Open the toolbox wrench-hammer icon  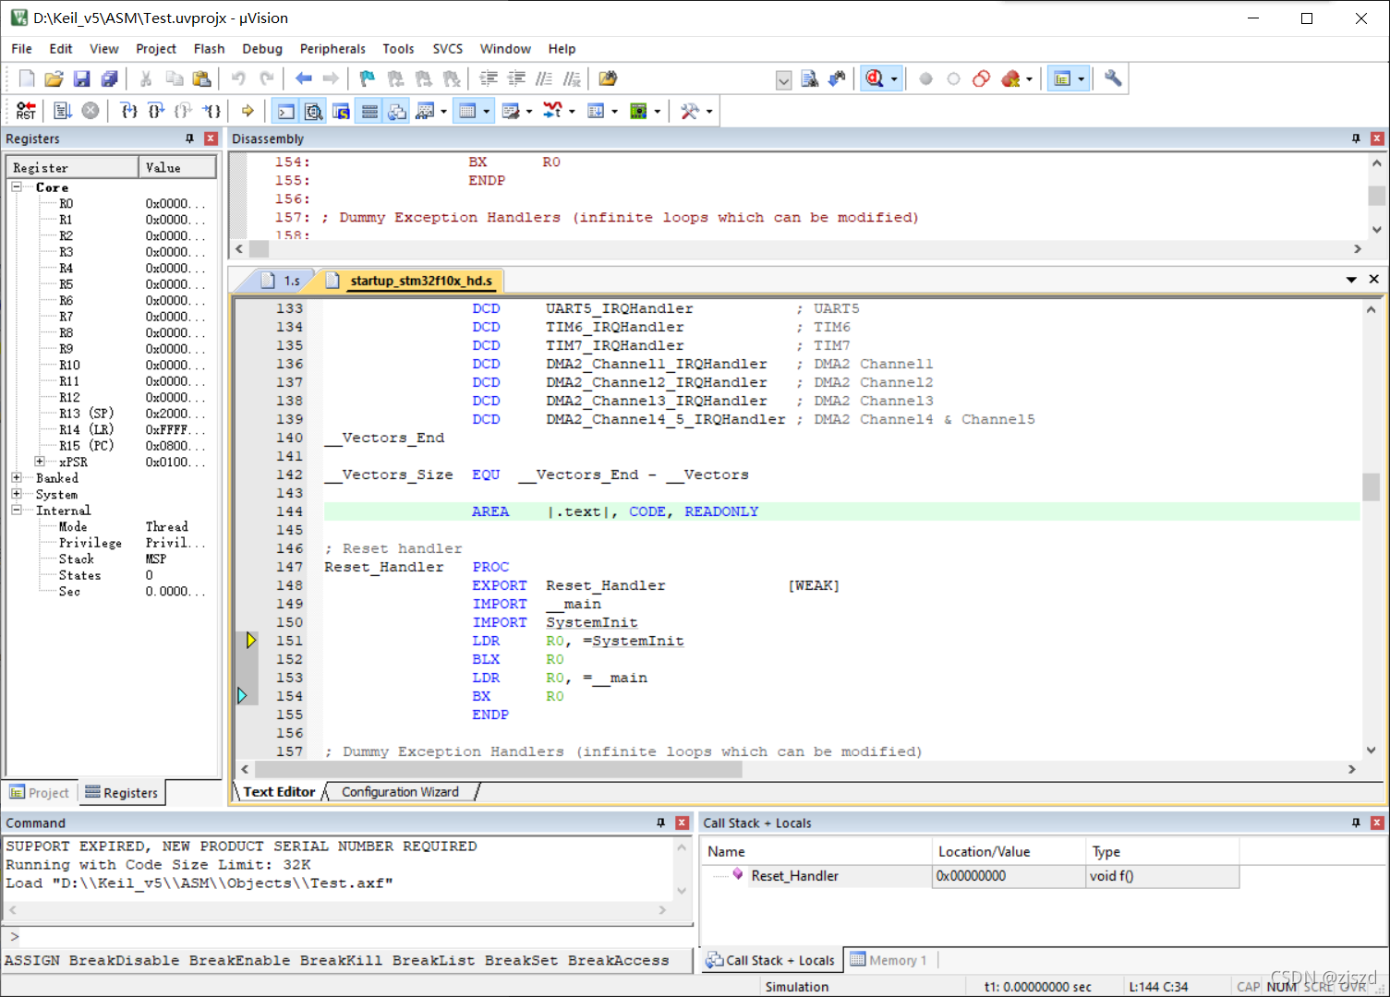point(689,112)
